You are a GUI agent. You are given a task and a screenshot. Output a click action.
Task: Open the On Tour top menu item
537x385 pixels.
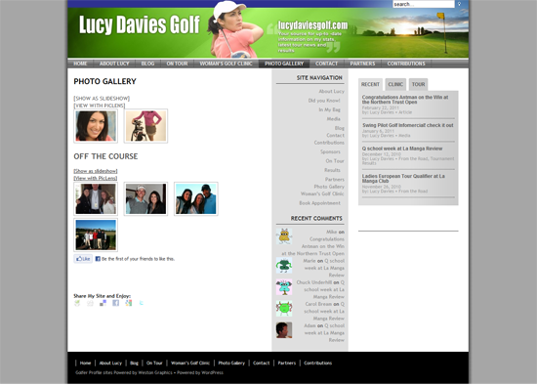[177, 64]
